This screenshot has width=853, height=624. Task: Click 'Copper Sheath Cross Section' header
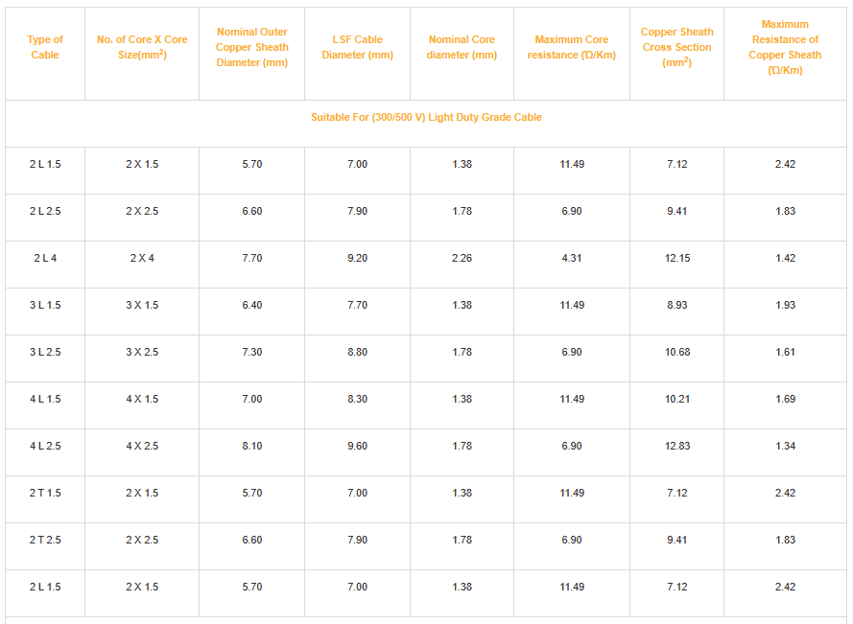[x=676, y=47]
